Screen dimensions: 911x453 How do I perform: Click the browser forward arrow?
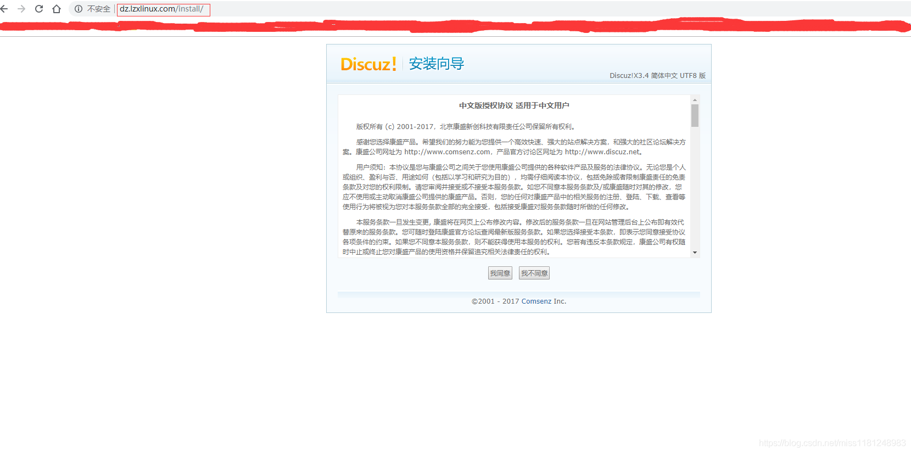point(21,9)
